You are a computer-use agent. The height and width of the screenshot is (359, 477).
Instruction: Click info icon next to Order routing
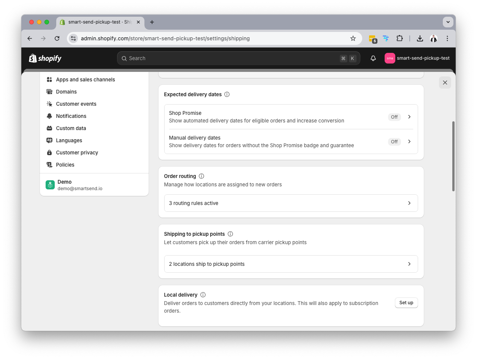tap(201, 176)
